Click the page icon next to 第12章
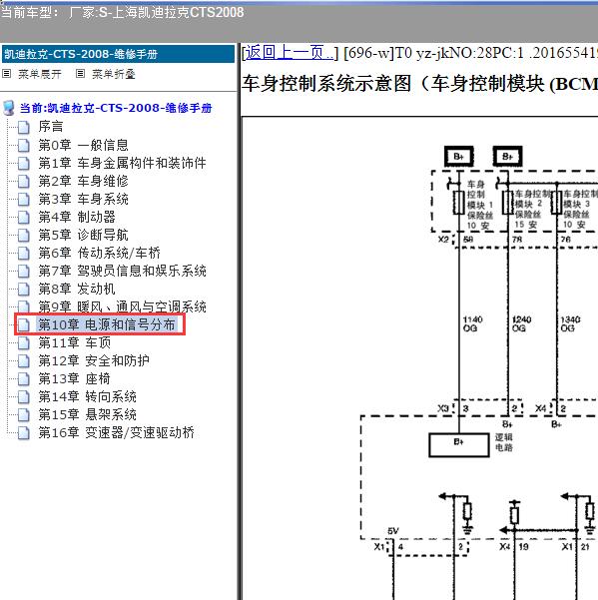The width and height of the screenshot is (598, 600). (x=24, y=360)
